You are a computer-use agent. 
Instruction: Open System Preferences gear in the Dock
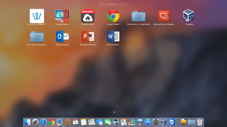(156, 122)
